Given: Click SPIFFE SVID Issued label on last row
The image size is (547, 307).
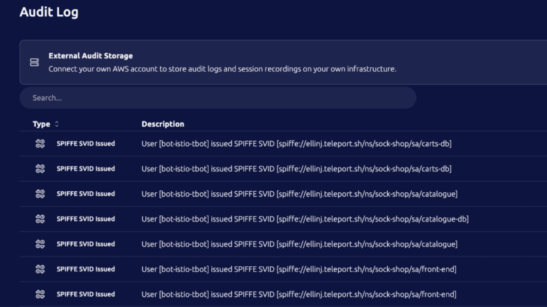Looking at the screenshot, I should click(x=85, y=294).
